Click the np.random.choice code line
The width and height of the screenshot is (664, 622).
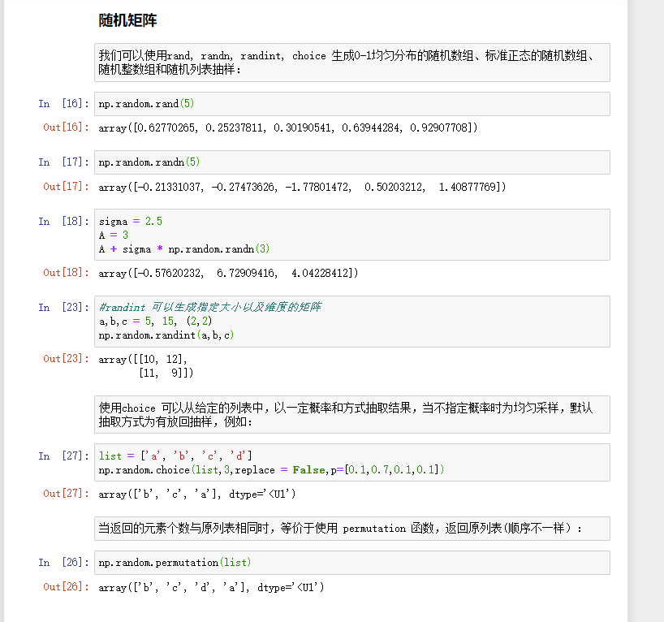pos(271,470)
